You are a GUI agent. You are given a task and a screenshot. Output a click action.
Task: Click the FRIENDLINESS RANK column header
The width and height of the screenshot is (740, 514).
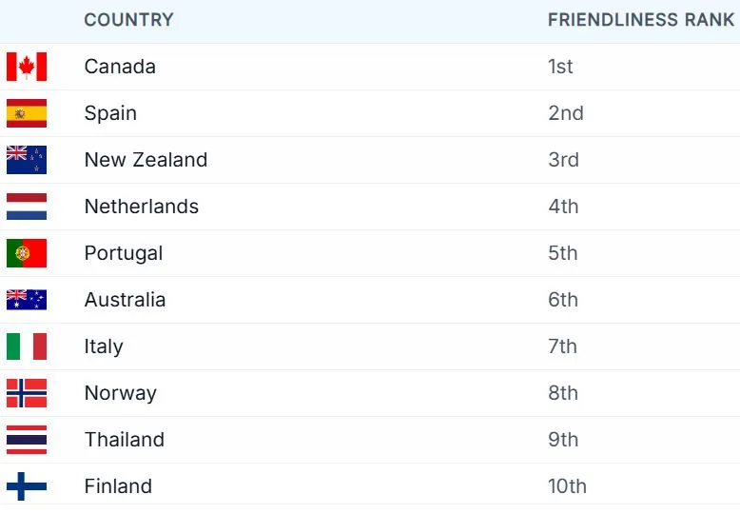click(x=641, y=20)
